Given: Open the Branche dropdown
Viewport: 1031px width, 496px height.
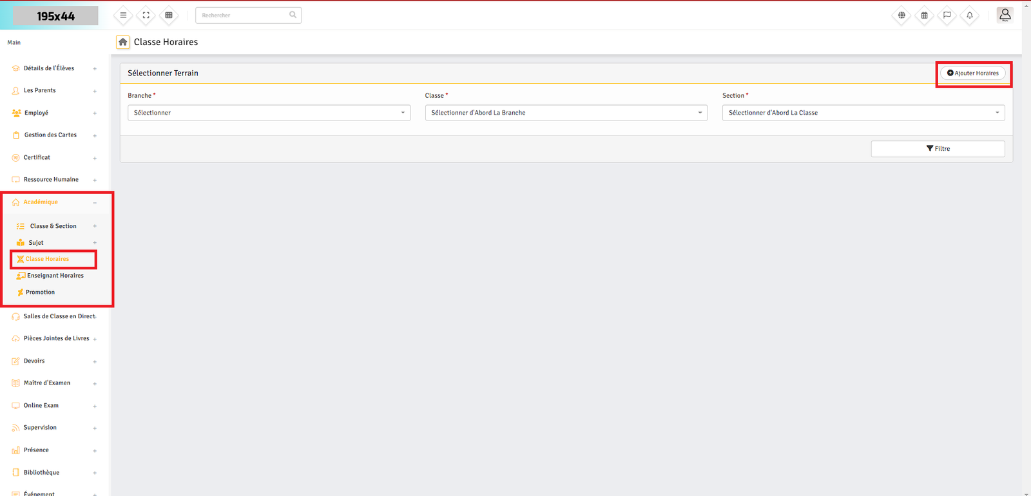Looking at the screenshot, I should click(x=269, y=113).
